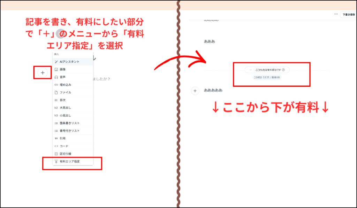Insert 番号付きリスト numbered list
The height and width of the screenshot is (208, 357).
tap(69, 131)
